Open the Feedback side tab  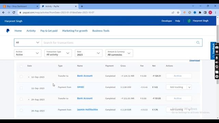click(x=213, y=51)
